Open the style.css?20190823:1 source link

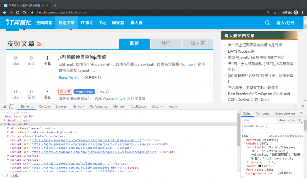[286, 136]
